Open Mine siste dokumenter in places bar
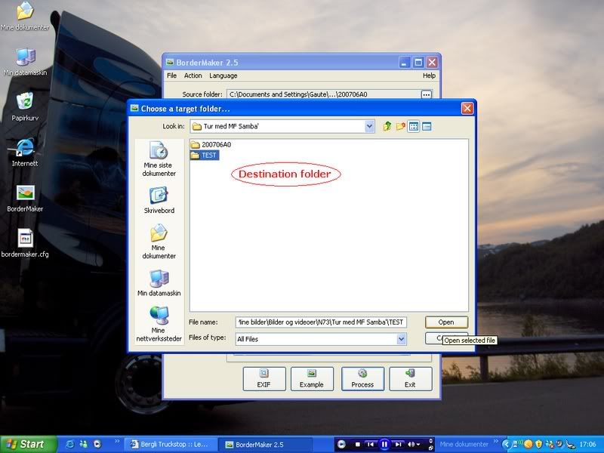Image resolution: width=604 pixels, height=453 pixels. click(x=159, y=159)
